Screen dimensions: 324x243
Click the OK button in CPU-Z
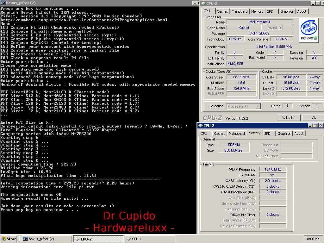pyautogui.click(x=314, y=118)
